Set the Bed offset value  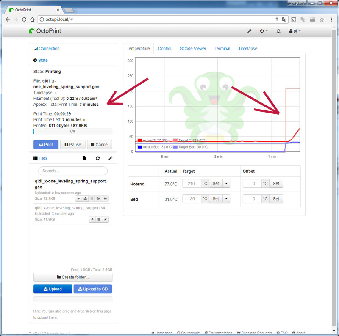276,199
